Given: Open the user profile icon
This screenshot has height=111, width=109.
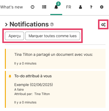Looking at the screenshot, I should click(80, 7).
